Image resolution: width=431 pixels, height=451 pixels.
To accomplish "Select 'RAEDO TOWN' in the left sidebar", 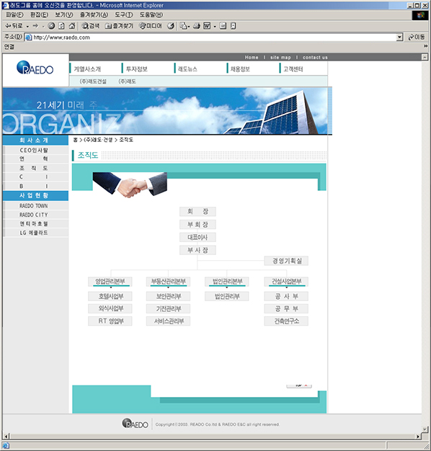I will click(34, 206).
